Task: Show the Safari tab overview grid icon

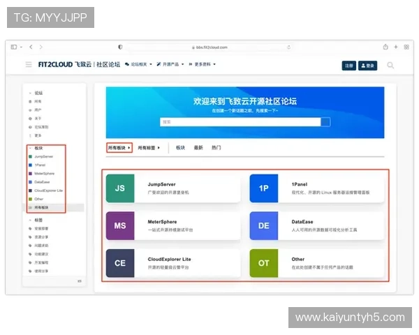Action: (x=406, y=47)
